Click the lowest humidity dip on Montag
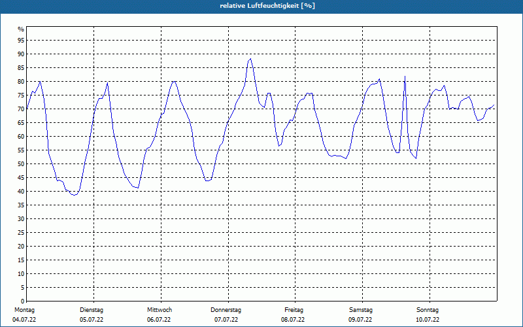Screen dimensions: 523x327 pyautogui.click(x=74, y=195)
